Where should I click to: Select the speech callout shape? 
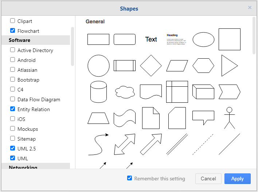tap(203, 117)
